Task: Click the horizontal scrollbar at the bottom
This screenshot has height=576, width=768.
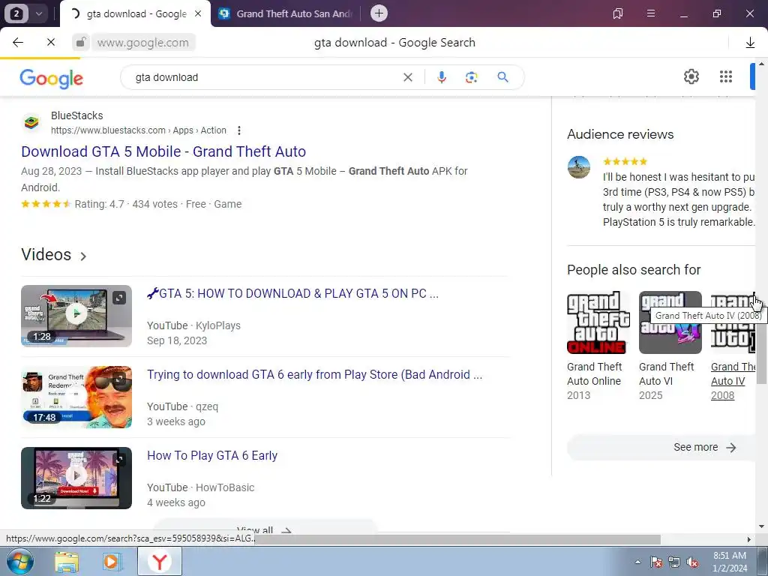Action: point(457,539)
